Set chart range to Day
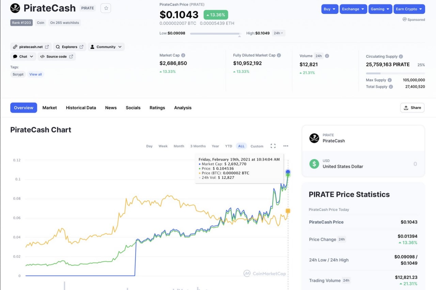 click(x=149, y=146)
